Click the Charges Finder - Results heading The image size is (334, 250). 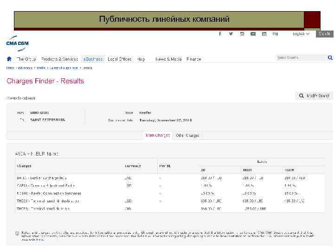coord(45,81)
